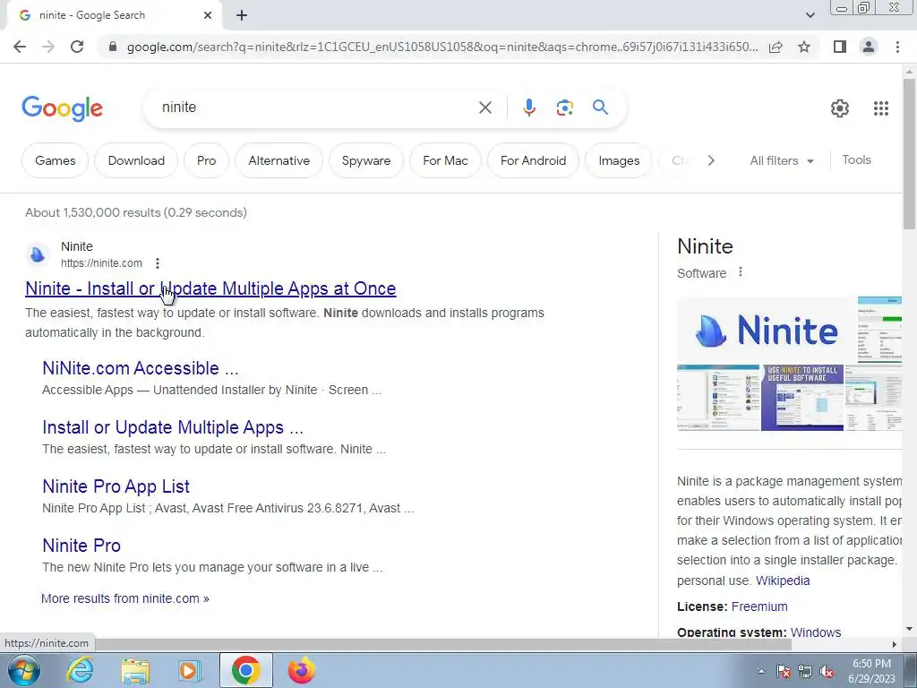Close the ninite - Google Search tab
Screen dimensions: 917x688
point(208,15)
